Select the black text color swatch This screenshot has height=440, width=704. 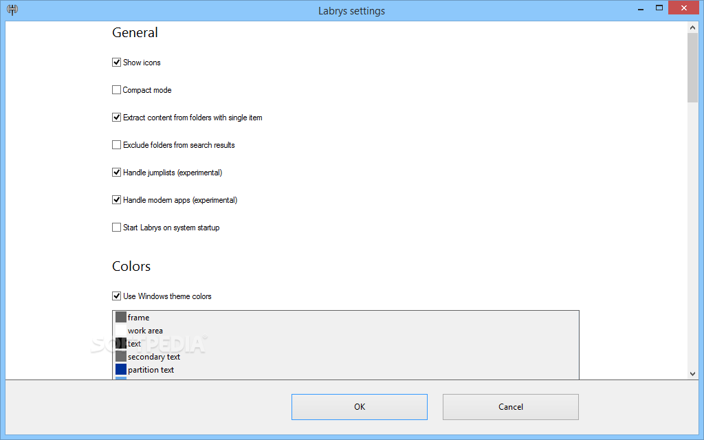tap(121, 343)
